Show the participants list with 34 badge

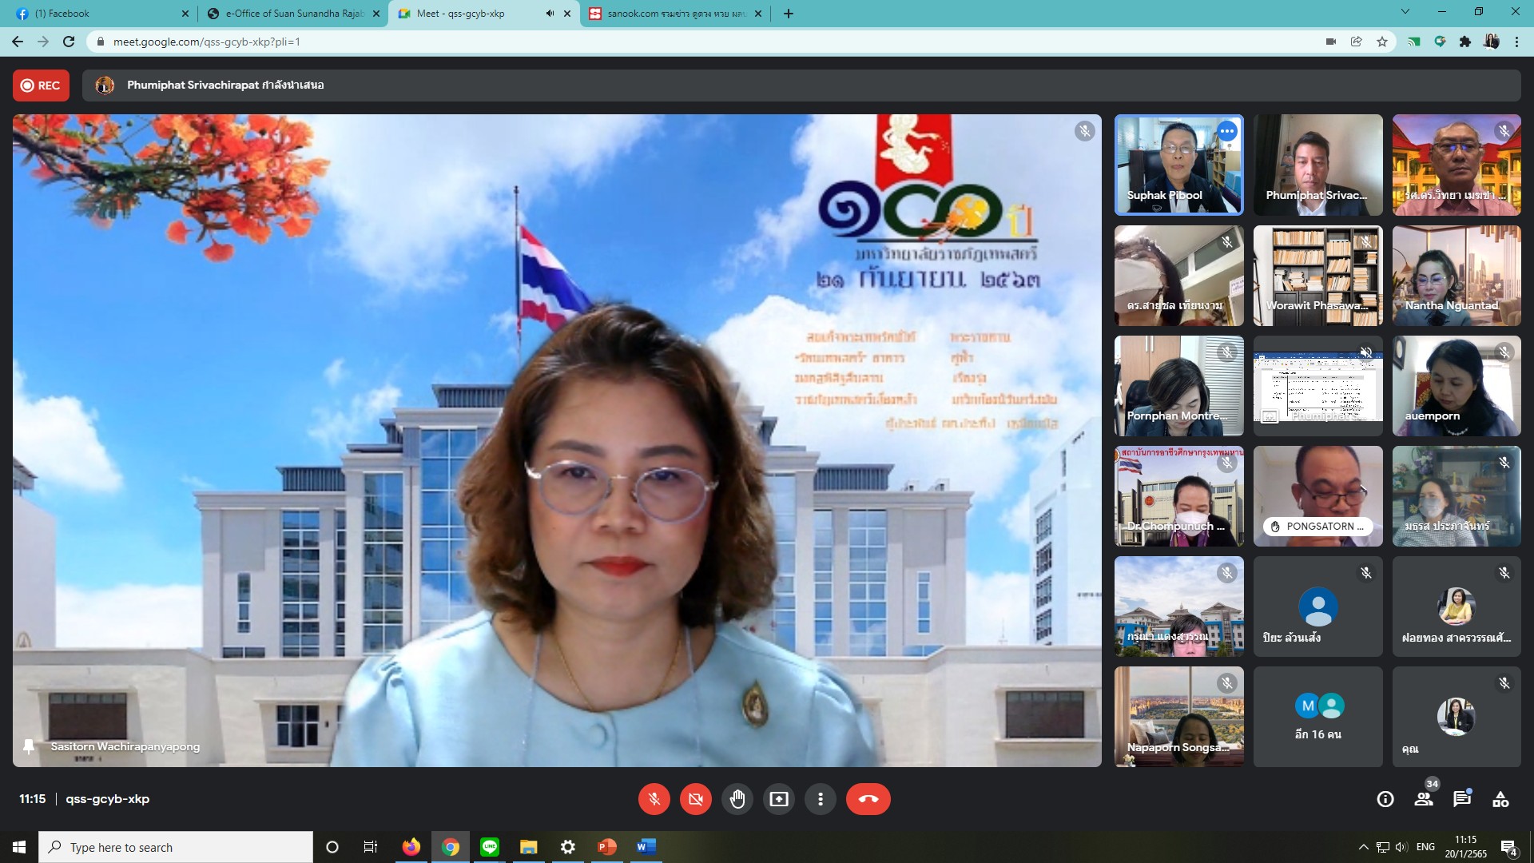point(1424,799)
